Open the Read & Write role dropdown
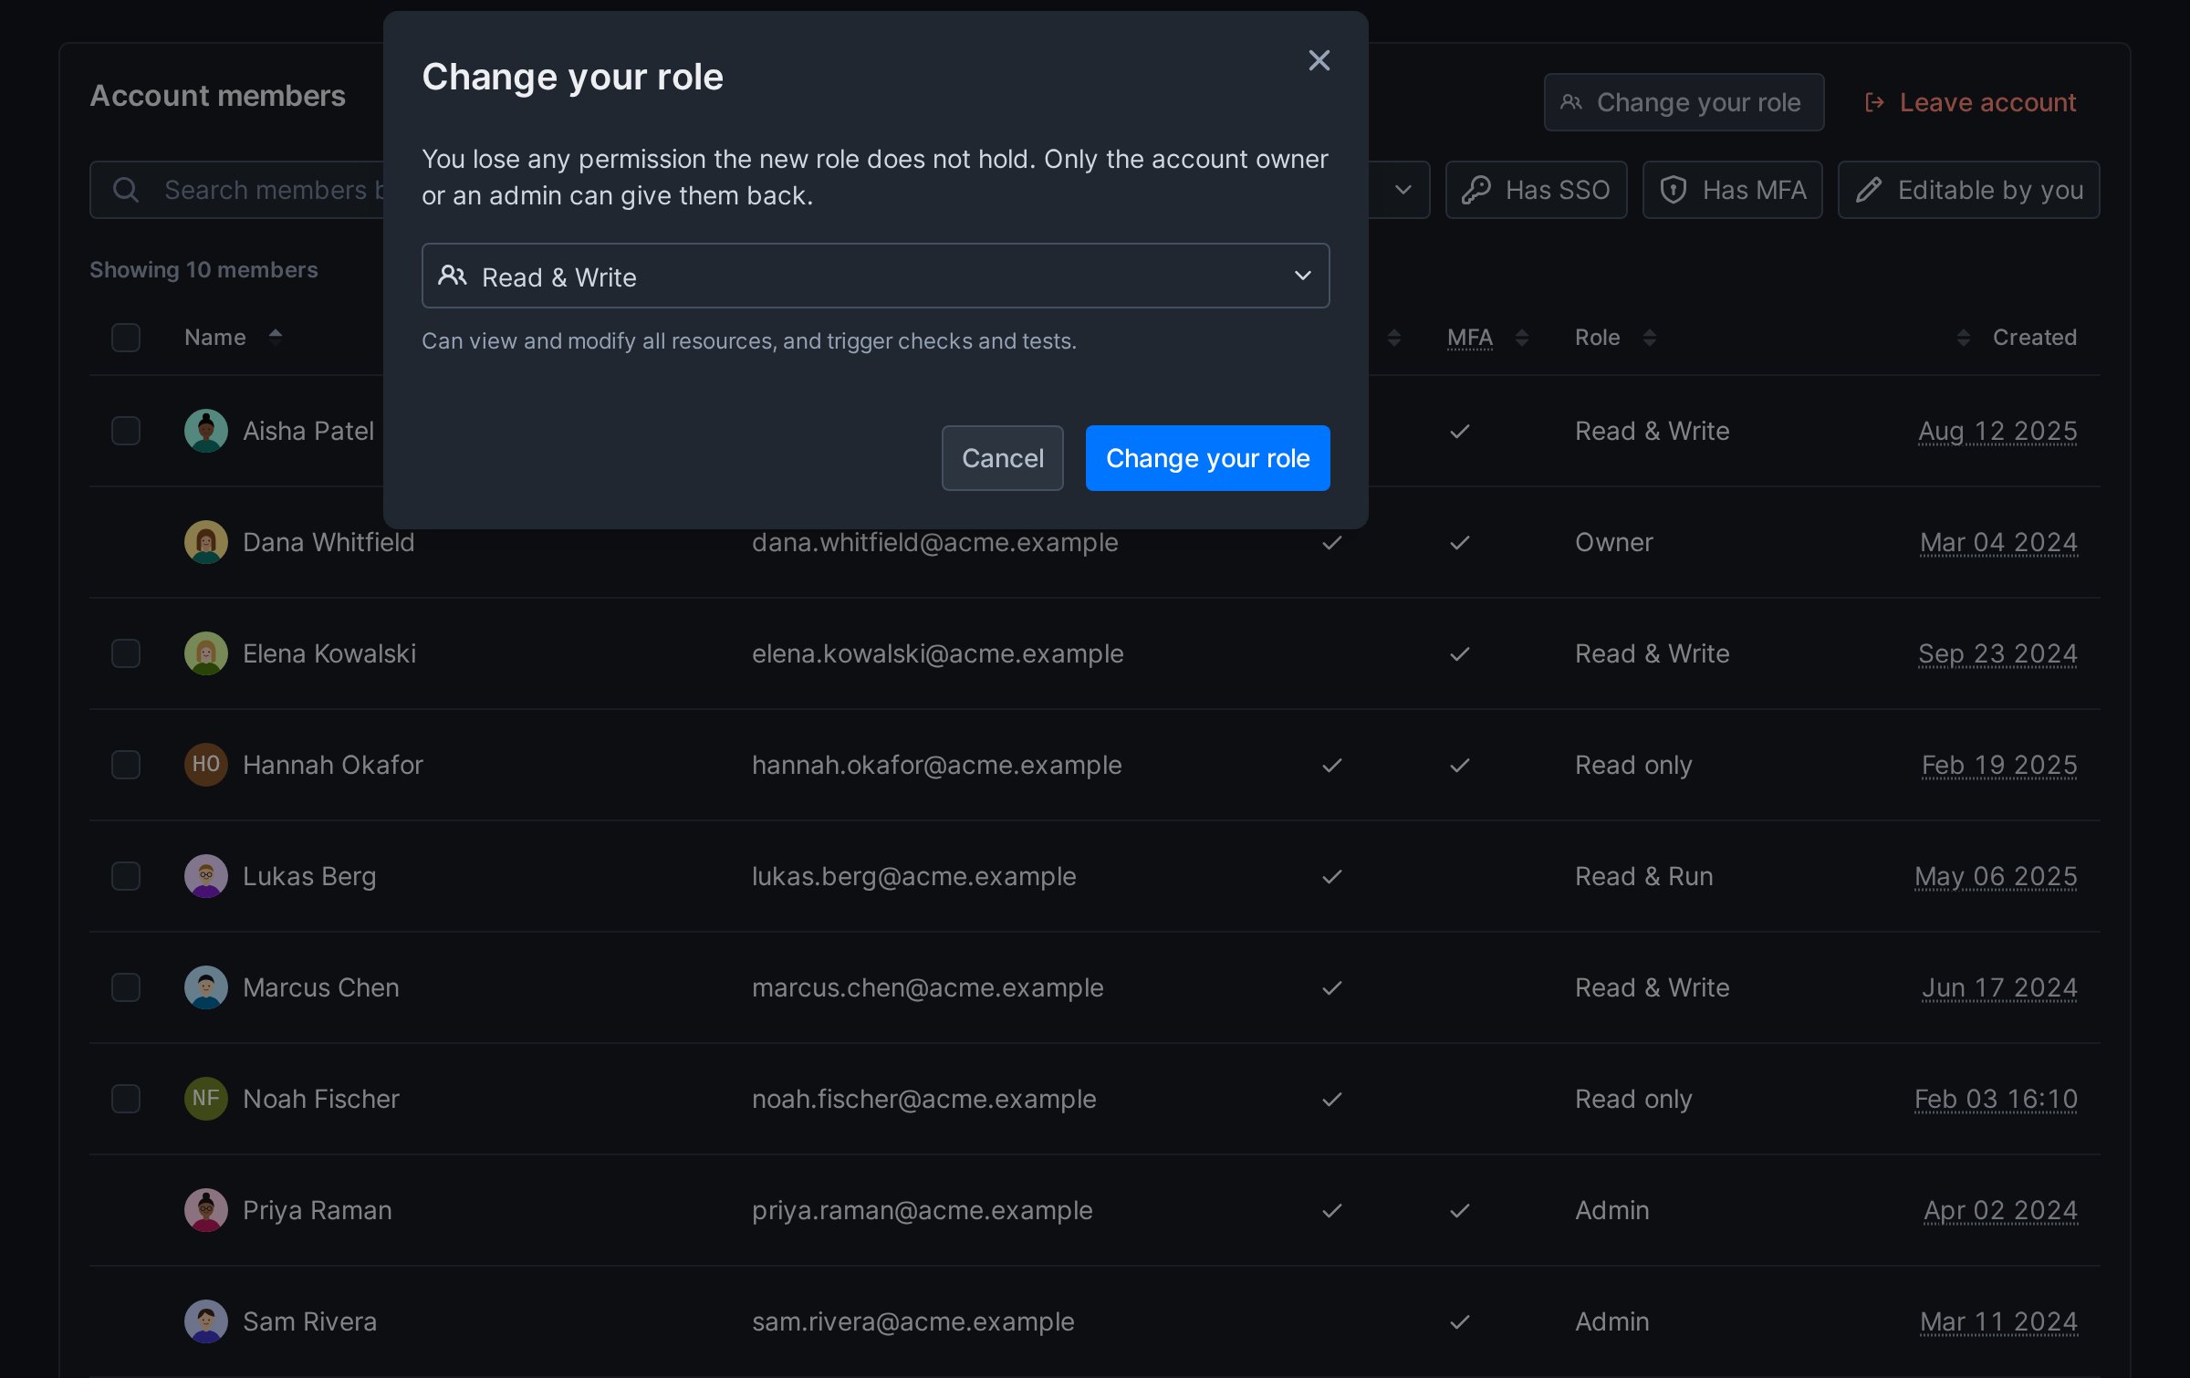This screenshot has width=2190, height=1378. pos(875,276)
